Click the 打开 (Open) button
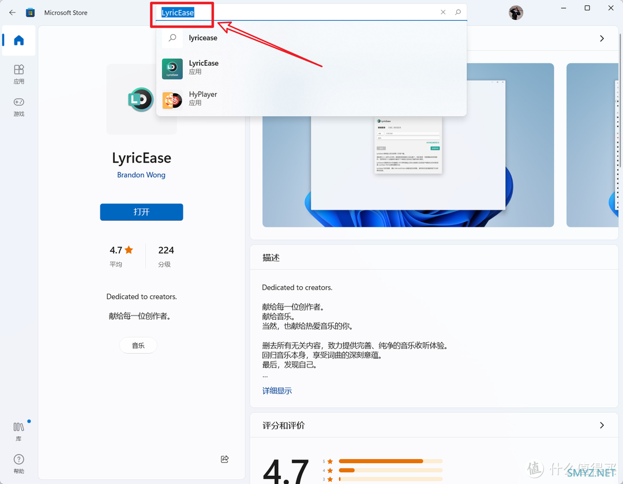 pyautogui.click(x=141, y=212)
